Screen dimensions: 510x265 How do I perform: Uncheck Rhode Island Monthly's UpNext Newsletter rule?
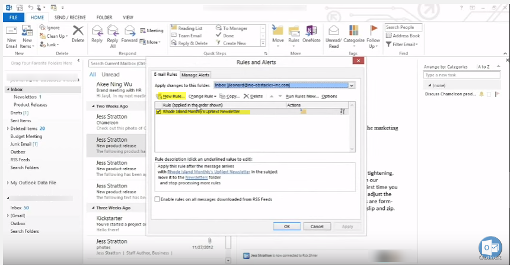[x=158, y=111]
